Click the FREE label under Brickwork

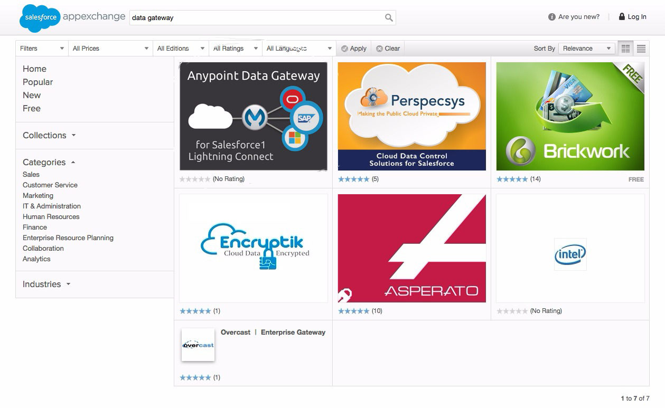636,179
